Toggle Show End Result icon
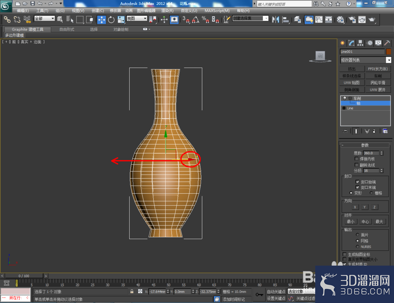 [356, 131]
